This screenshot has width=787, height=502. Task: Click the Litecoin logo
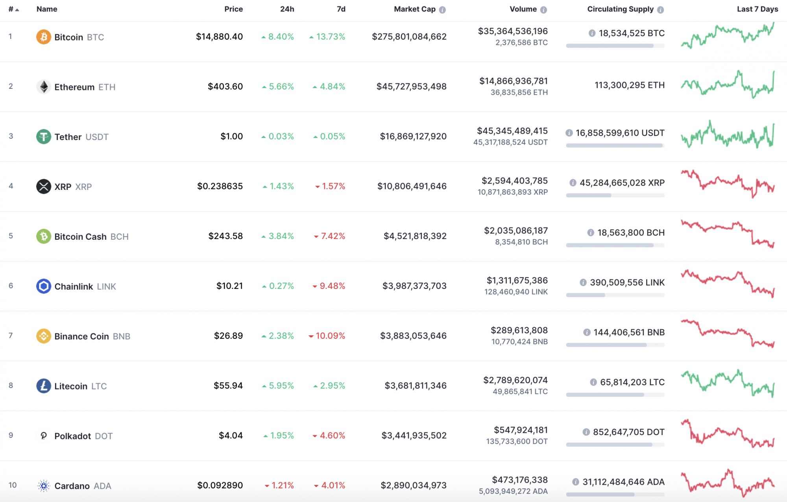pyautogui.click(x=44, y=386)
